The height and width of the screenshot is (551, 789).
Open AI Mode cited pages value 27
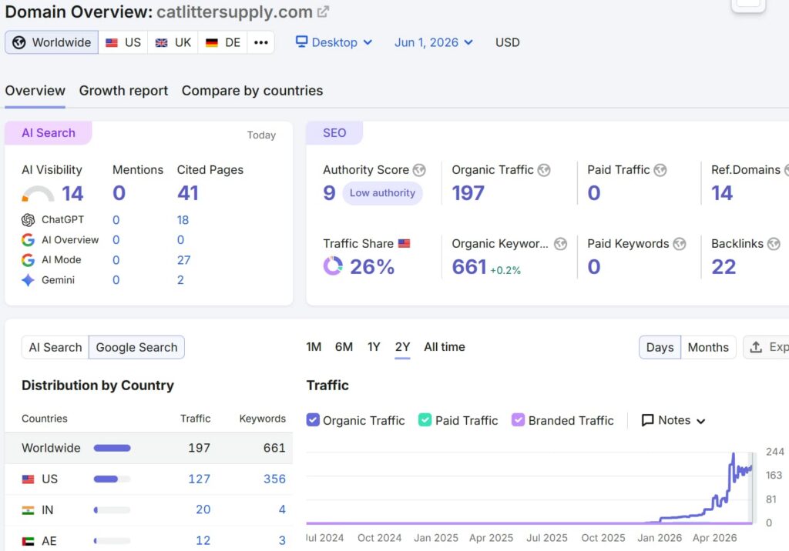tap(183, 260)
